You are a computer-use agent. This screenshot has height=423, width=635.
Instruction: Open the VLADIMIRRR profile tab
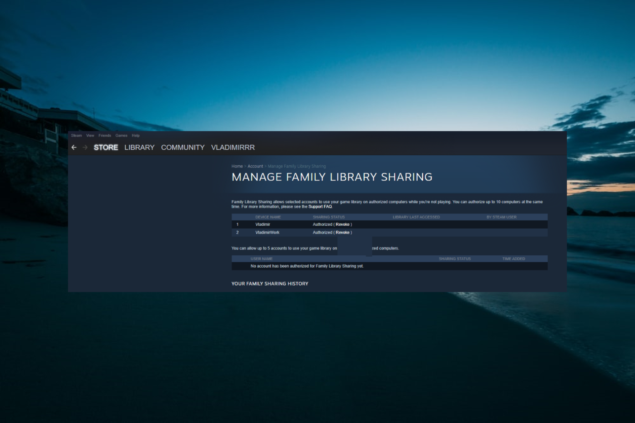coord(233,147)
